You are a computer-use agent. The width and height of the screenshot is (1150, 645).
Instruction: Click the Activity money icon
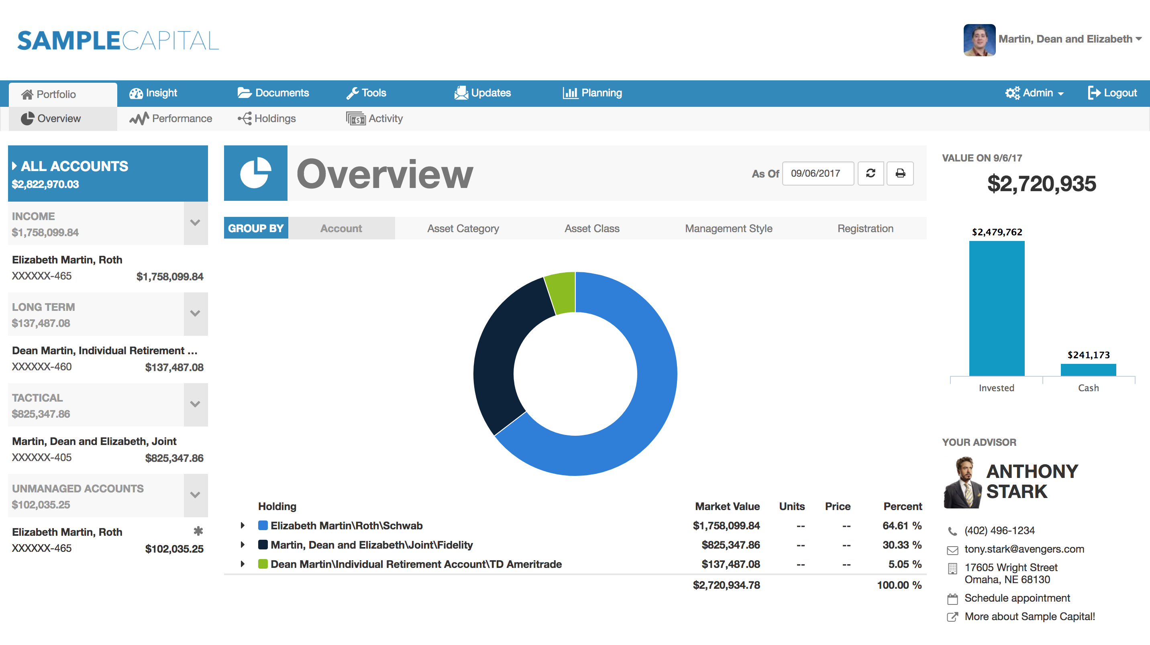pyautogui.click(x=355, y=118)
